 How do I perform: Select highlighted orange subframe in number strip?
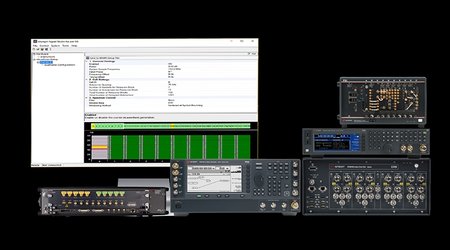click(173, 126)
